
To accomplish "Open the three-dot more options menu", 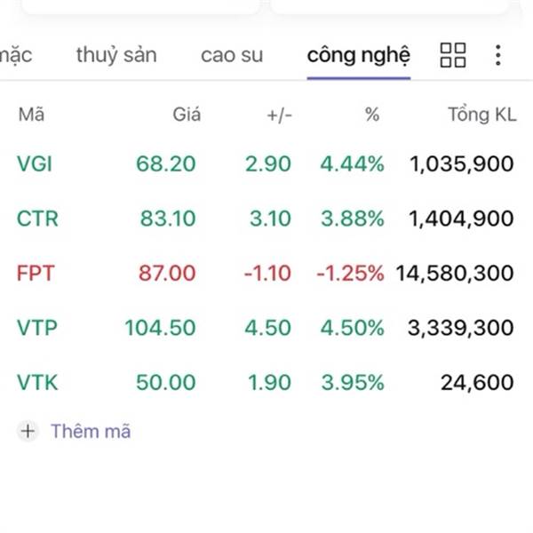I will [497, 55].
